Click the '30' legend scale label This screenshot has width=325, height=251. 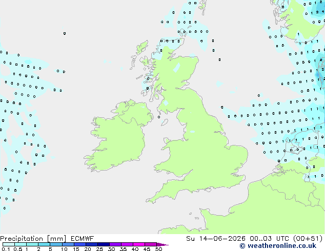click(x=111, y=249)
